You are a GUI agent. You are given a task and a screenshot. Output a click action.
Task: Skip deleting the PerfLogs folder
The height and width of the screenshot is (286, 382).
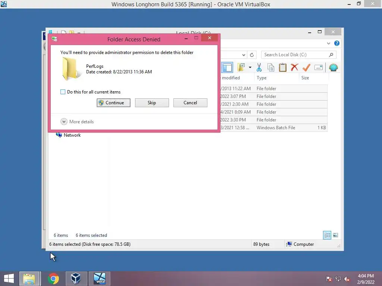pos(152,103)
